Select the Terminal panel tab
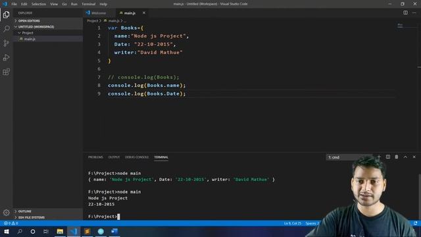Screen dimensions: 421x237 coord(161,157)
